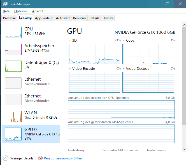Click the Video Decode graph
Viewport: 186px width, 165px height.
(148, 82)
